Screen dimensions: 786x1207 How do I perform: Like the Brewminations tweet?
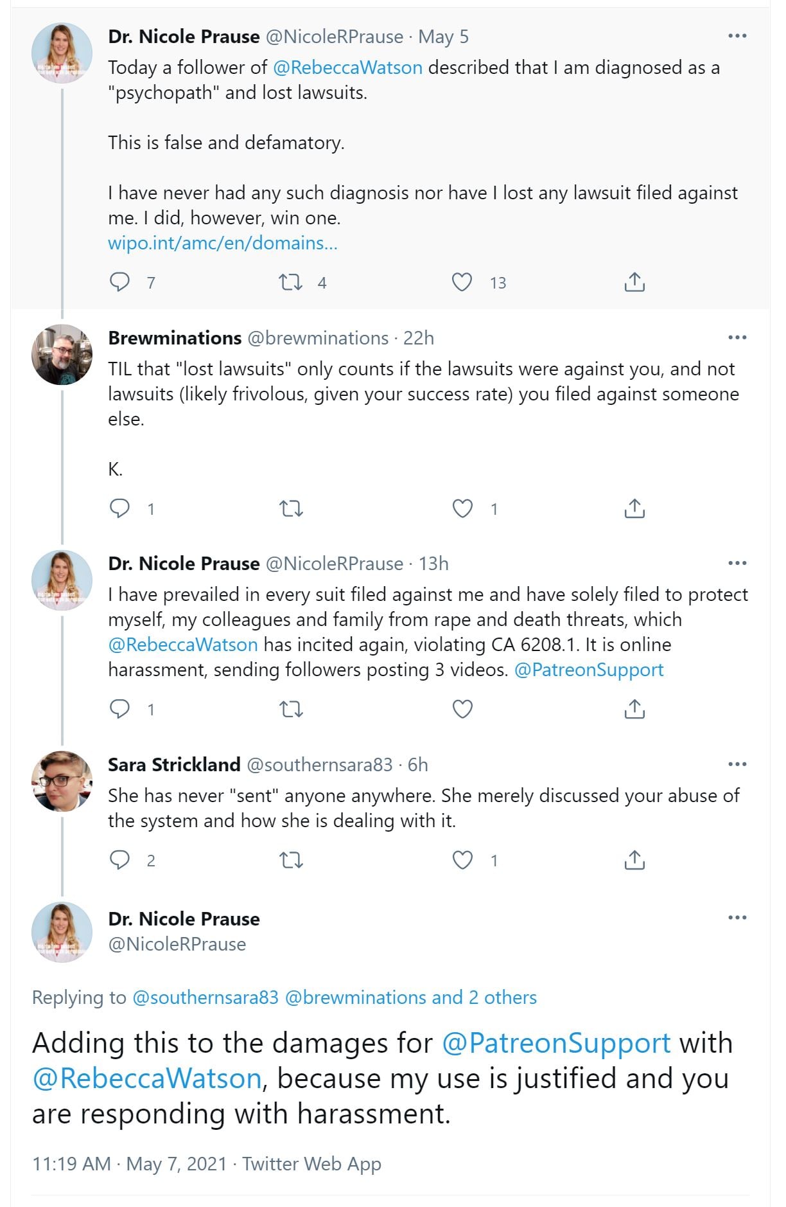click(x=462, y=508)
